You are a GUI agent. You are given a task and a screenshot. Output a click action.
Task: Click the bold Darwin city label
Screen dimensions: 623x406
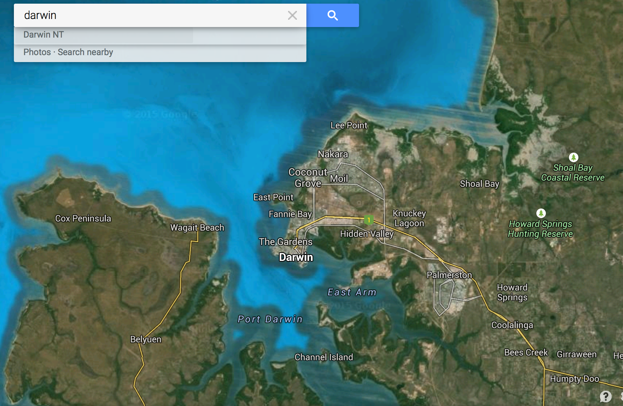coord(296,257)
